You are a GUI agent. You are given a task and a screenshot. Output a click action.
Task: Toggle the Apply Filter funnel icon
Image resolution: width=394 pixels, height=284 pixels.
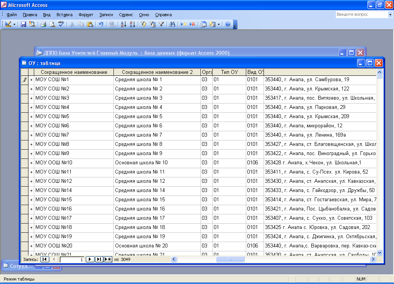tap(161, 24)
